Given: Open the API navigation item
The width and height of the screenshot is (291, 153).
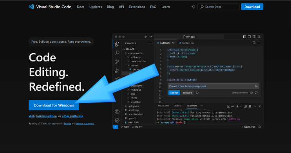Looking at the screenshot, I should coord(121,7).
